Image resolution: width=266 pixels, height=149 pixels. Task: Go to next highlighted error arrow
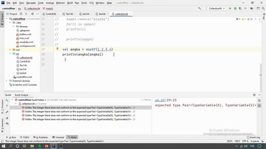coord(259,19)
